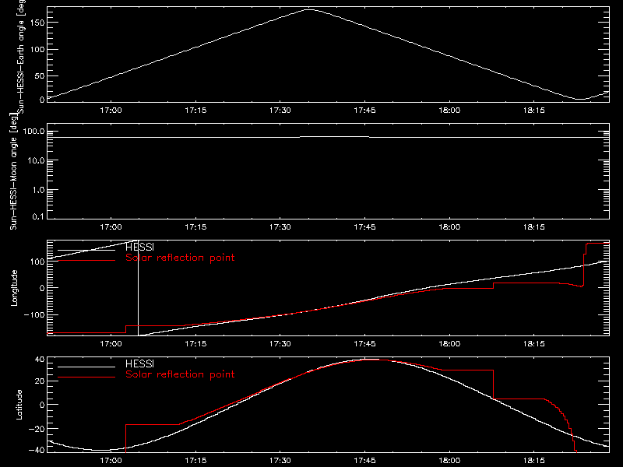The image size is (623, 467).
Task: Click the vertical white wrap line in Longitude plot
Action: (x=138, y=288)
